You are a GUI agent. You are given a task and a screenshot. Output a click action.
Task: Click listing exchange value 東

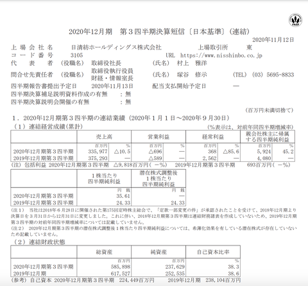[249, 48]
